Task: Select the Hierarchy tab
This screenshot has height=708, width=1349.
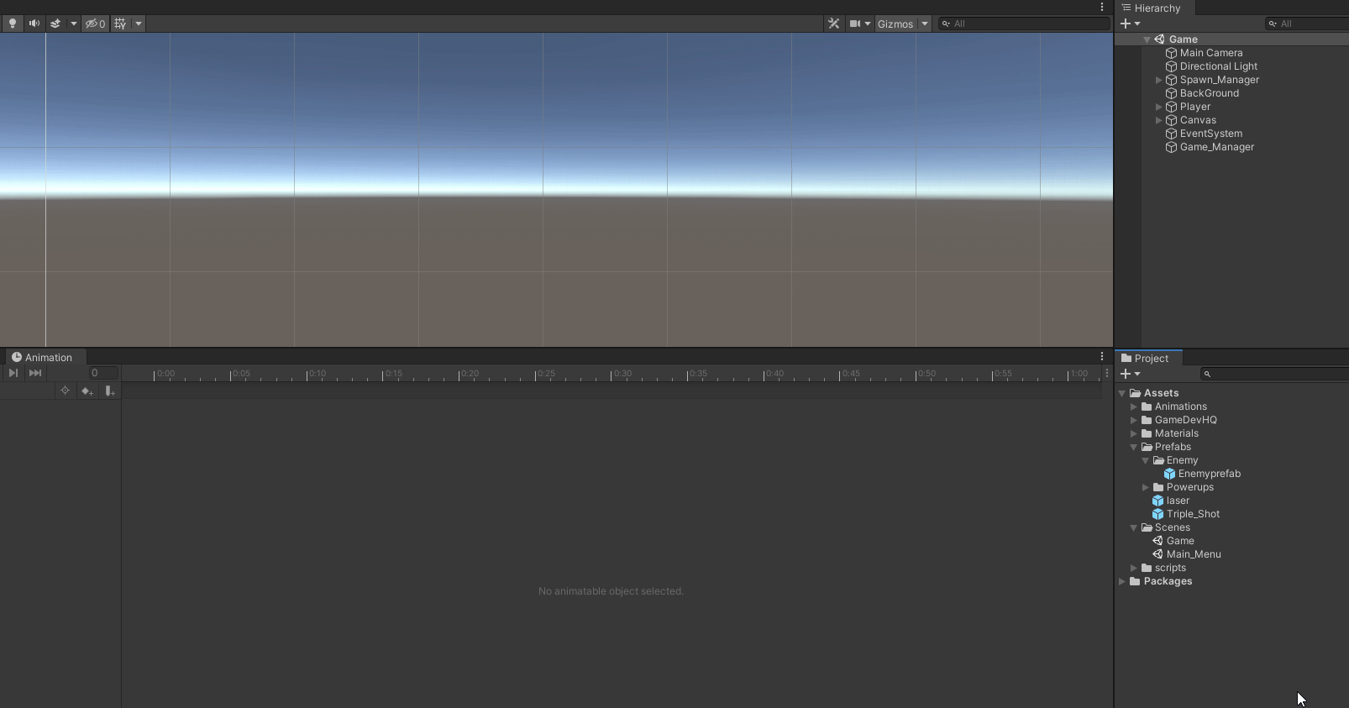Action: (x=1155, y=8)
